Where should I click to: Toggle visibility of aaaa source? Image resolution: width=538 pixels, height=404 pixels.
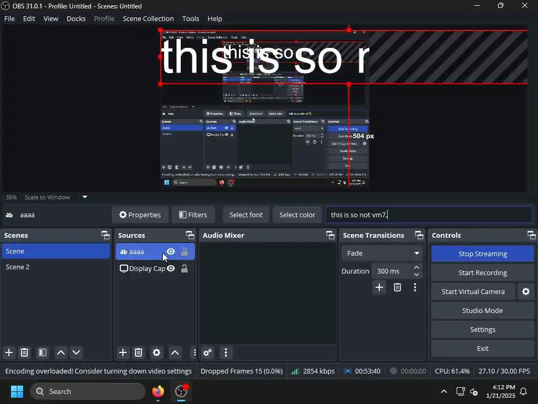[171, 251]
